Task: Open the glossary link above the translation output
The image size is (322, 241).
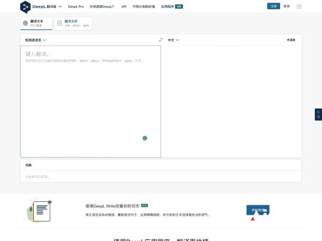Action: point(291,40)
